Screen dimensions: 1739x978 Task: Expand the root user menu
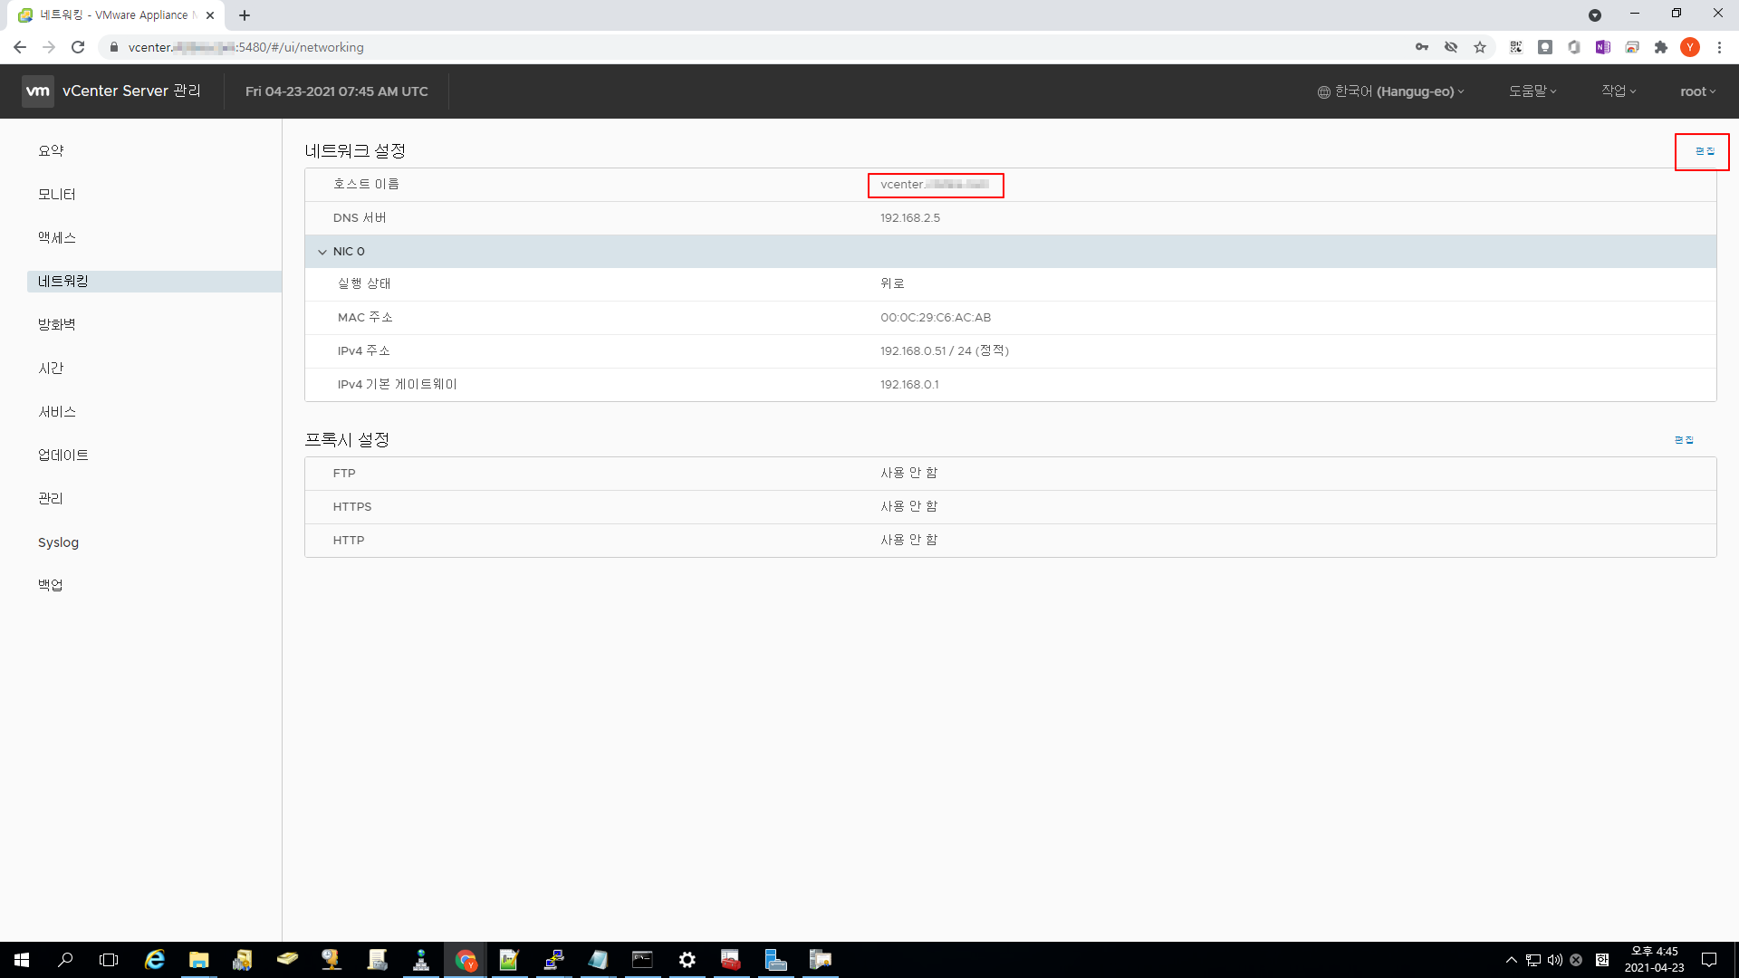pos(1697,91)
